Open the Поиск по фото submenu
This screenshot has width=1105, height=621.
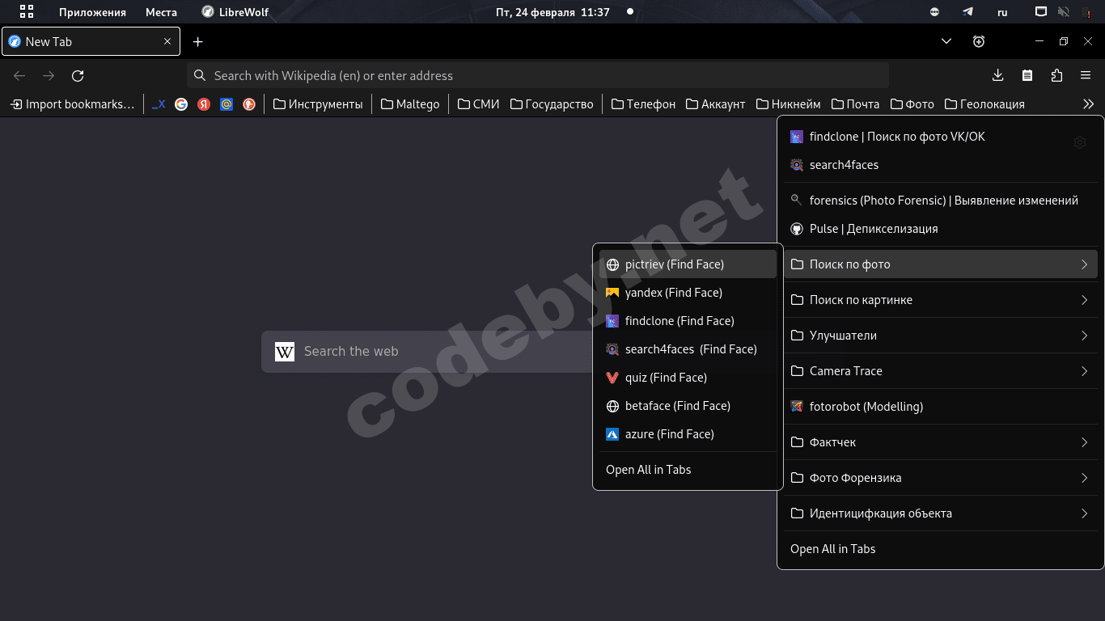coord(940,264)
